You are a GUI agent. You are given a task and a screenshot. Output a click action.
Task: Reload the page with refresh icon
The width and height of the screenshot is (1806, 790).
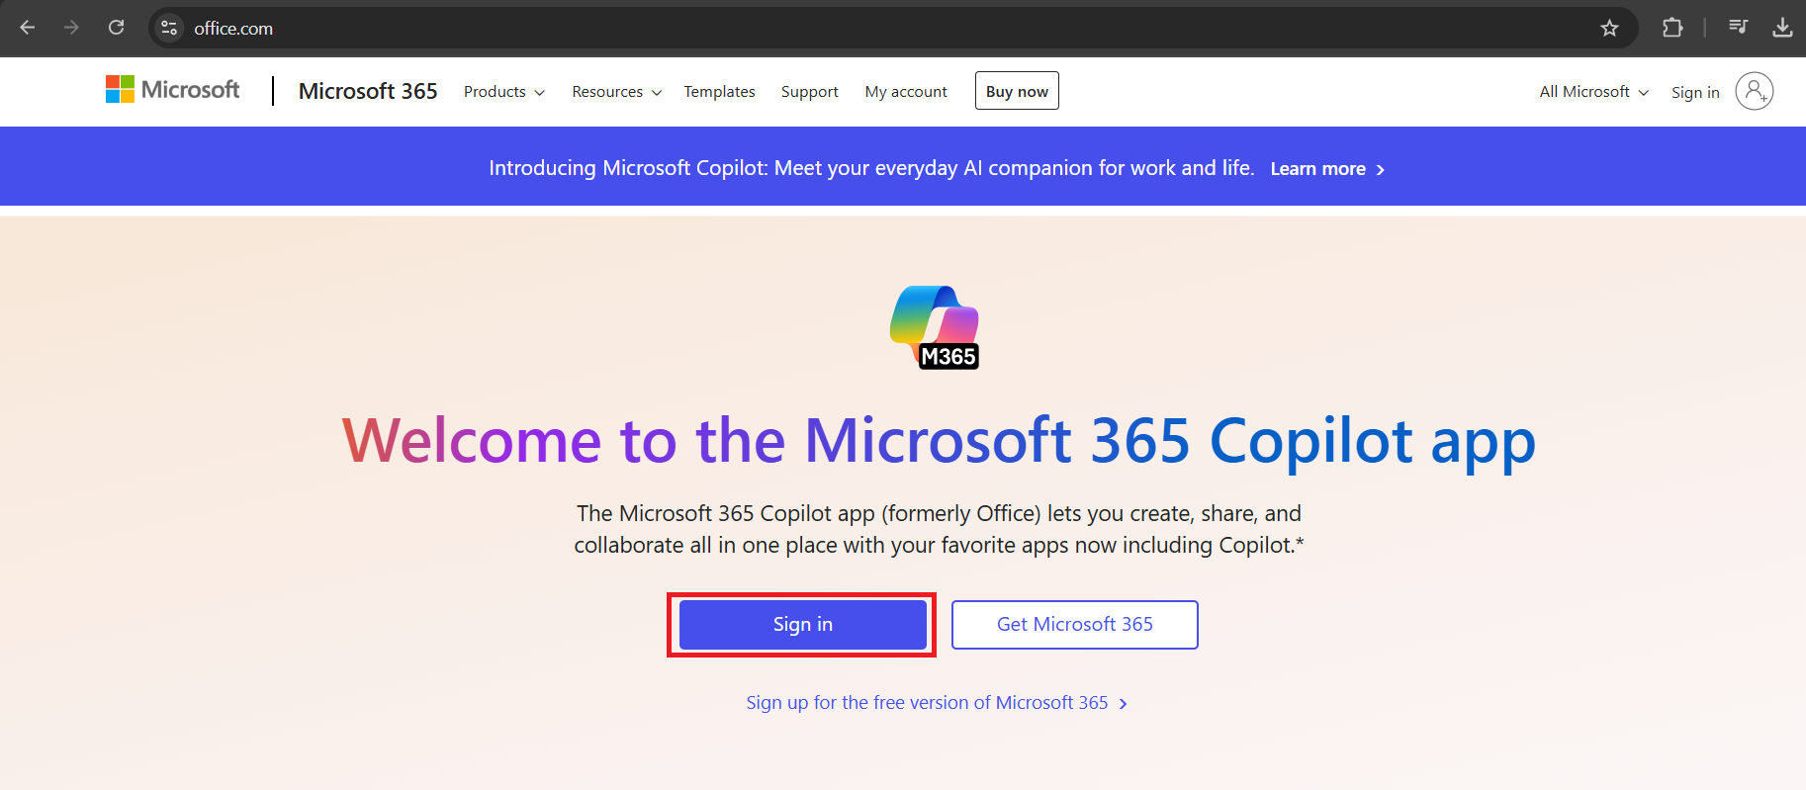(116, 28)
